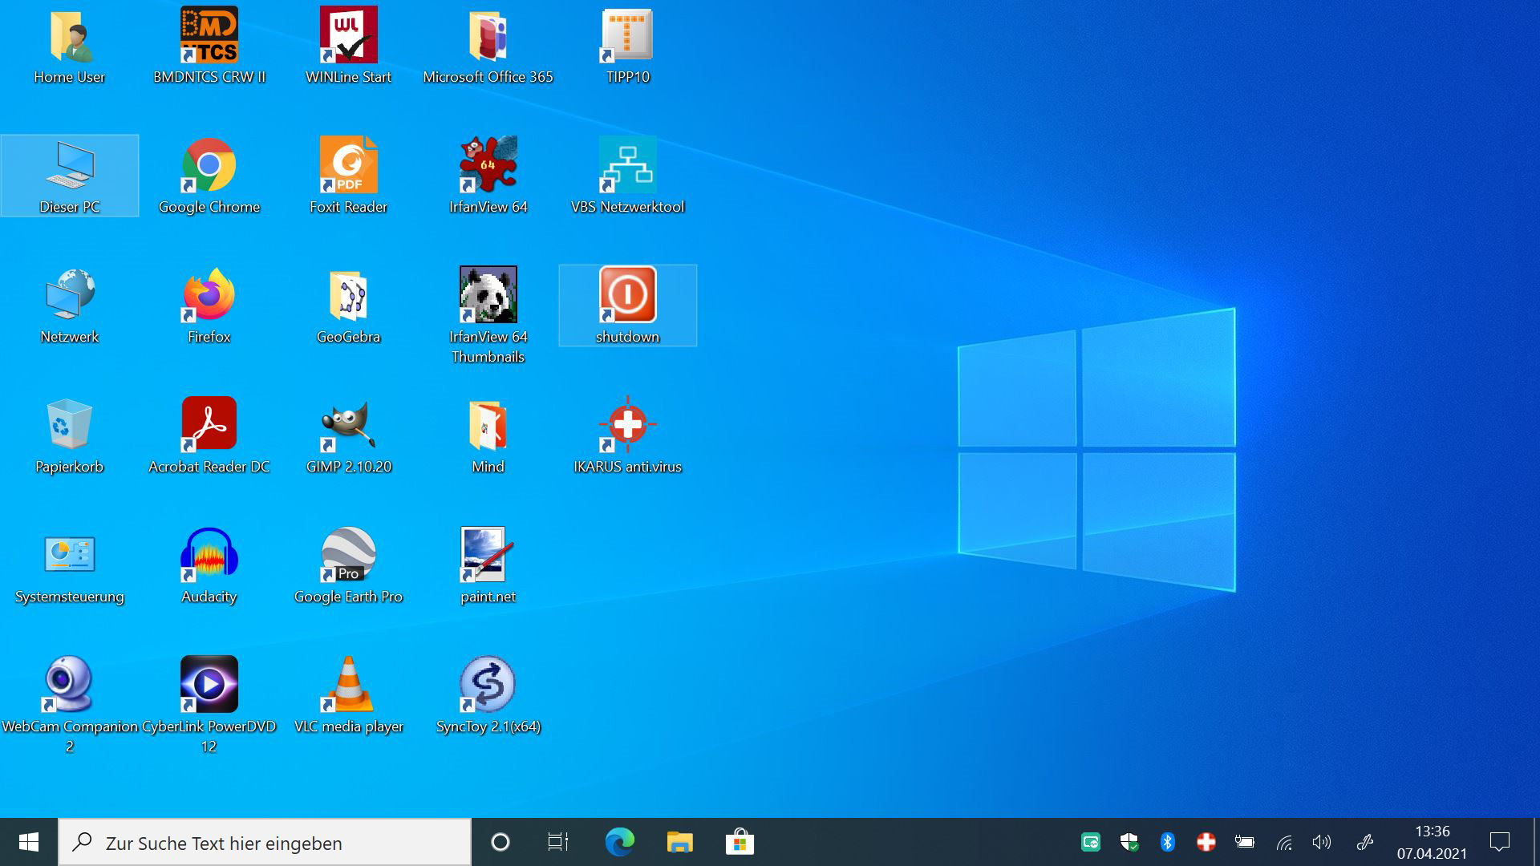Check battery status tray icon
1540x866 pixels.
pos(1245,842)
